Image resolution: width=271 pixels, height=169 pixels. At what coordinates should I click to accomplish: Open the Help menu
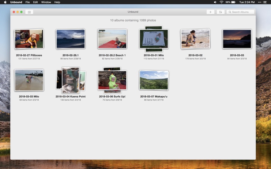[x=57, y=2]
